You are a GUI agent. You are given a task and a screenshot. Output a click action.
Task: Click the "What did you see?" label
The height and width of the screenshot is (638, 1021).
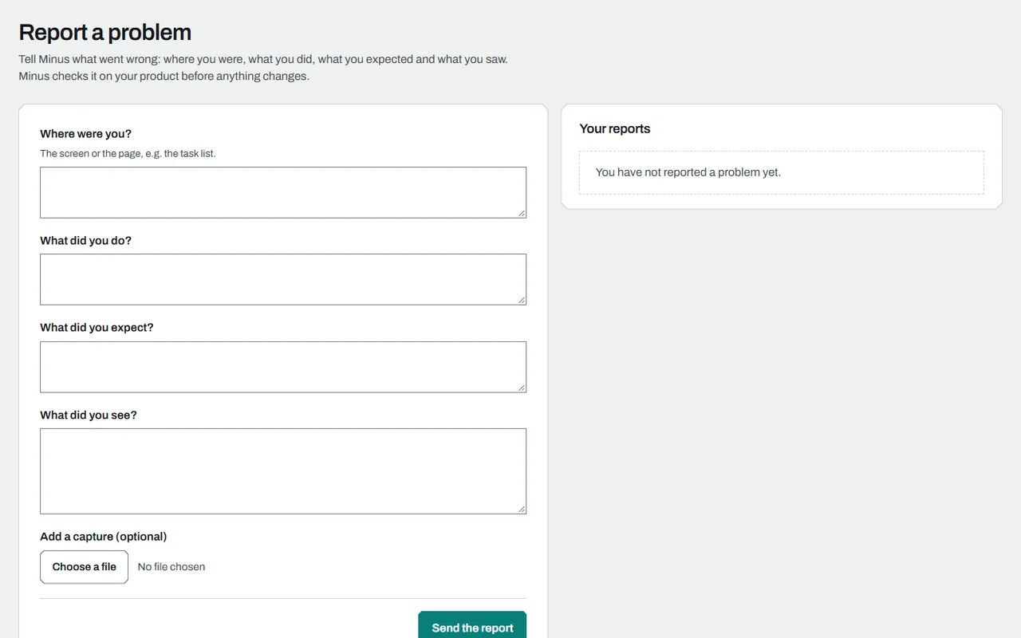89,415
